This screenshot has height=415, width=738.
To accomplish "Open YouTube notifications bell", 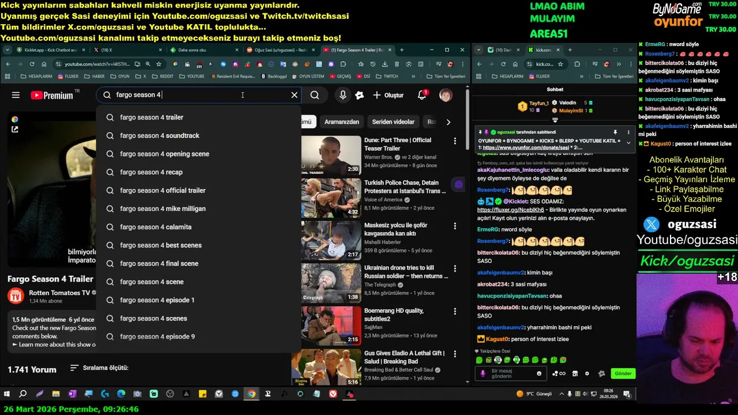I will click(x=422, y=95).
